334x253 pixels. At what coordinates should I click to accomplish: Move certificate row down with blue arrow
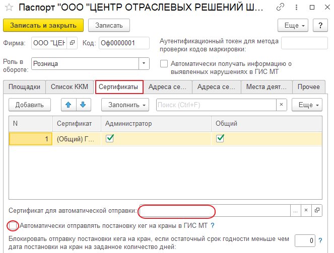coord(83,105)
